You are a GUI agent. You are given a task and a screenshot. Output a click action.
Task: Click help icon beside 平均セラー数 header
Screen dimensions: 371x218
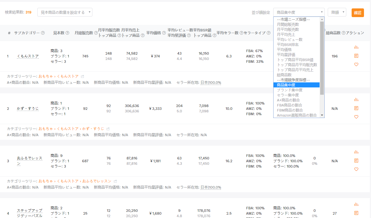coord(241,33)
